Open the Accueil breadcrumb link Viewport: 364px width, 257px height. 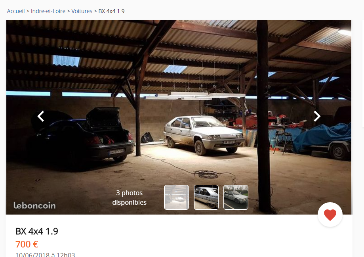(16, 11)
